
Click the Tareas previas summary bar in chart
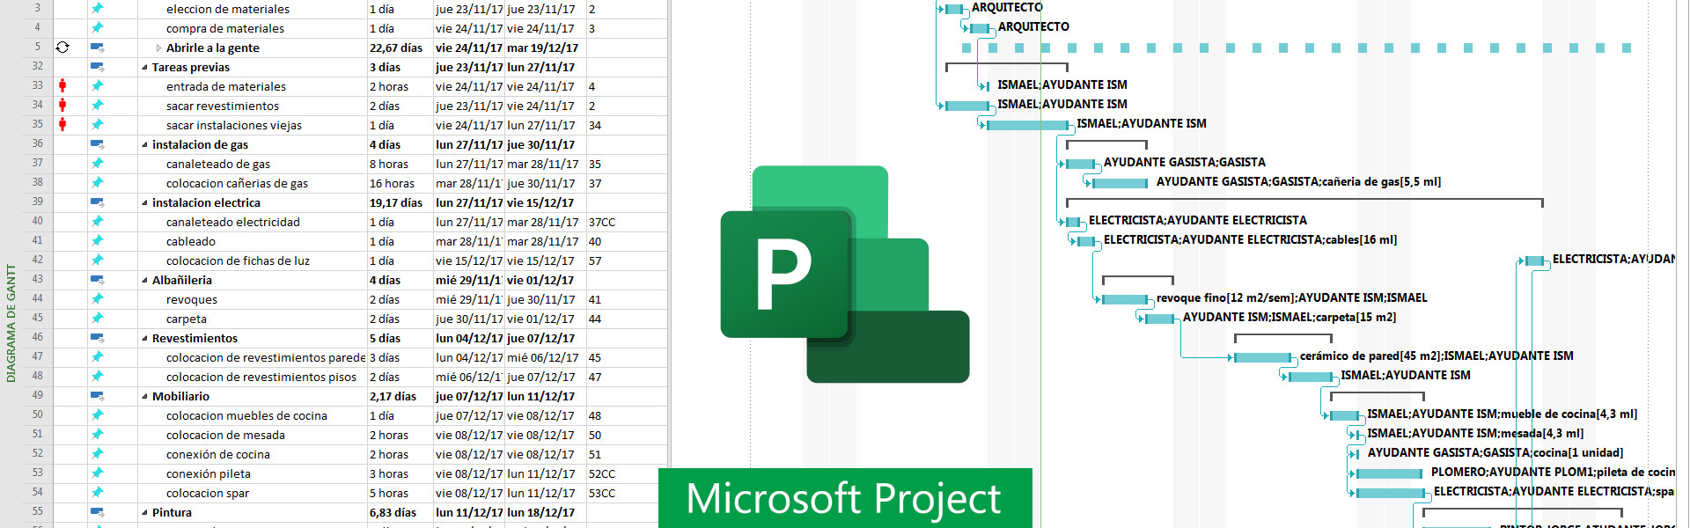pyautogui.click(x=1006, y=66)
